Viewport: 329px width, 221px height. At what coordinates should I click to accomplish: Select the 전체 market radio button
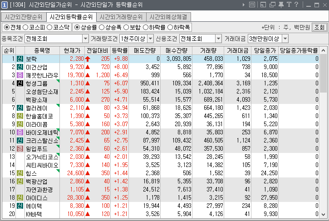coord(7,27)
